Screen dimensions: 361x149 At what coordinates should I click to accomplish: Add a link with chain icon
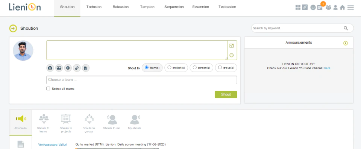click(77, 68)
